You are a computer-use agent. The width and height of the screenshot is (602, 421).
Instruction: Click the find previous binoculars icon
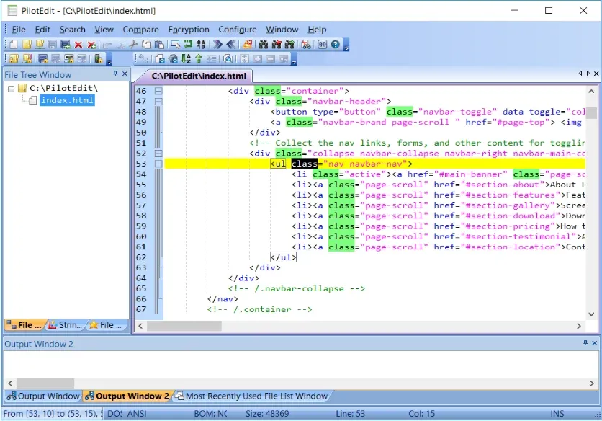click(x=277, y=45)
